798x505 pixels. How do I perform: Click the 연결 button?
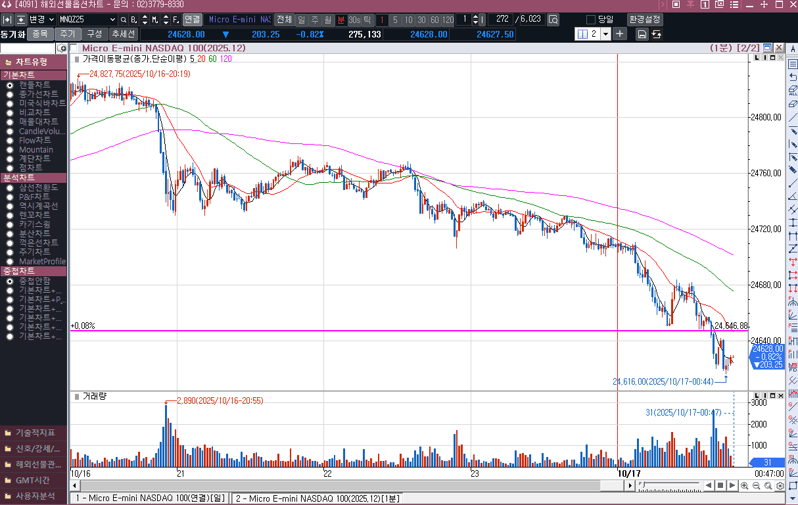[x=193, y=19]
